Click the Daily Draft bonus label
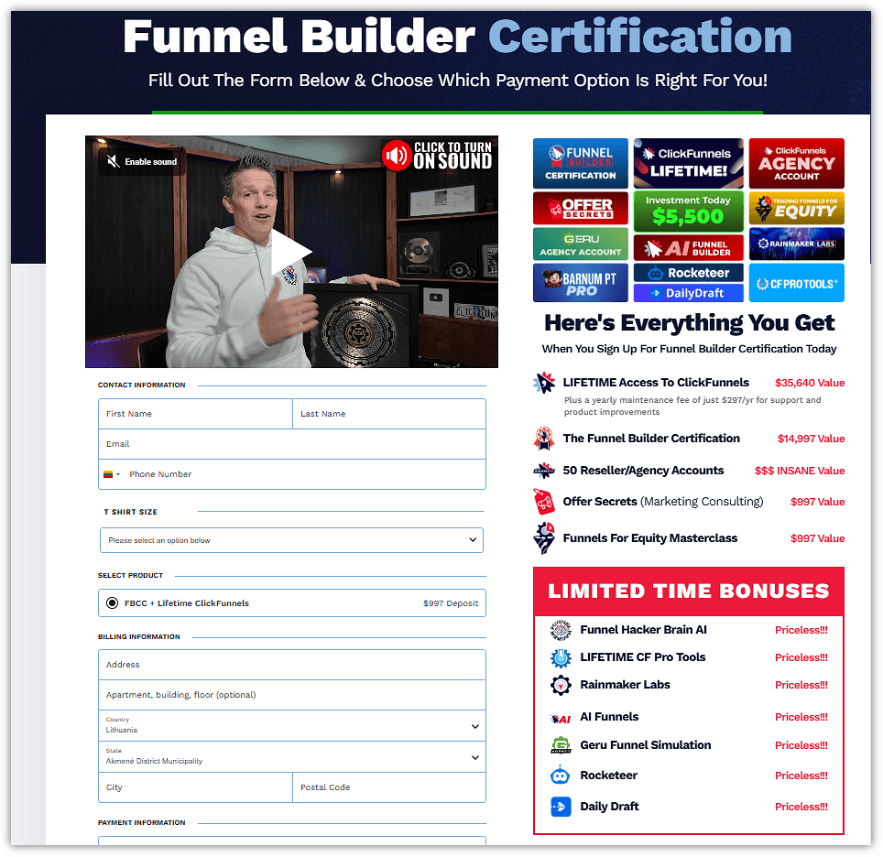The image size is (883, 857). click(609, 807)
